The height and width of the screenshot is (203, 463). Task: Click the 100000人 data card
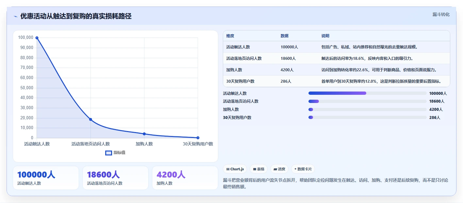[46, 178]
